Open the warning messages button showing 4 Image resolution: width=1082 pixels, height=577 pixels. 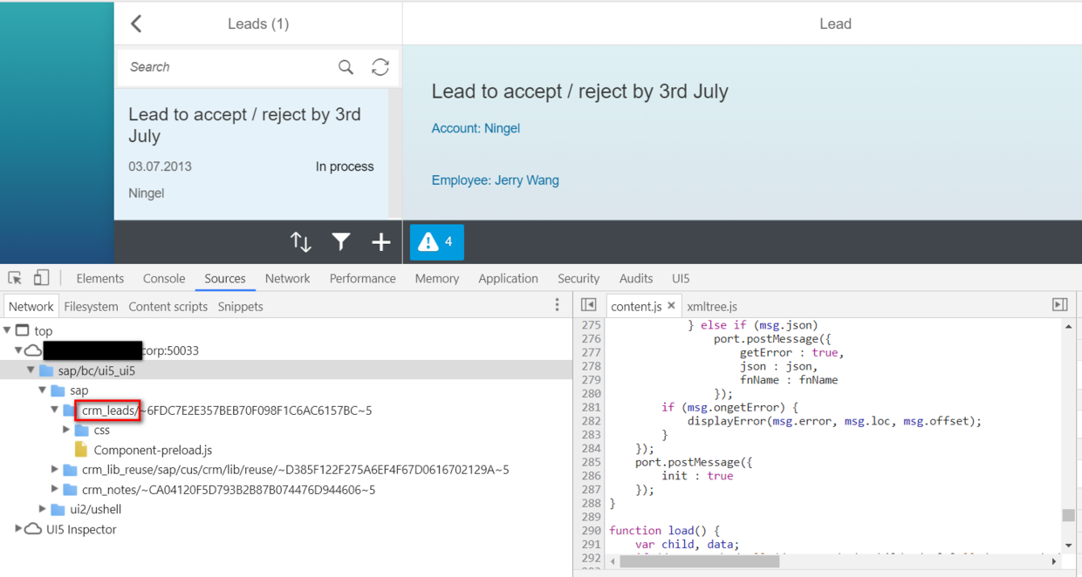pos(437,242)
